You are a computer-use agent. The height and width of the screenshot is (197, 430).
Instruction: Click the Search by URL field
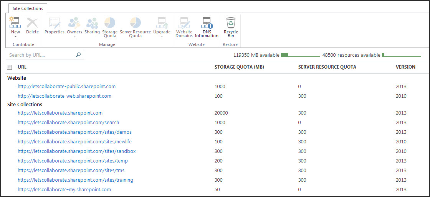(40, 55)
